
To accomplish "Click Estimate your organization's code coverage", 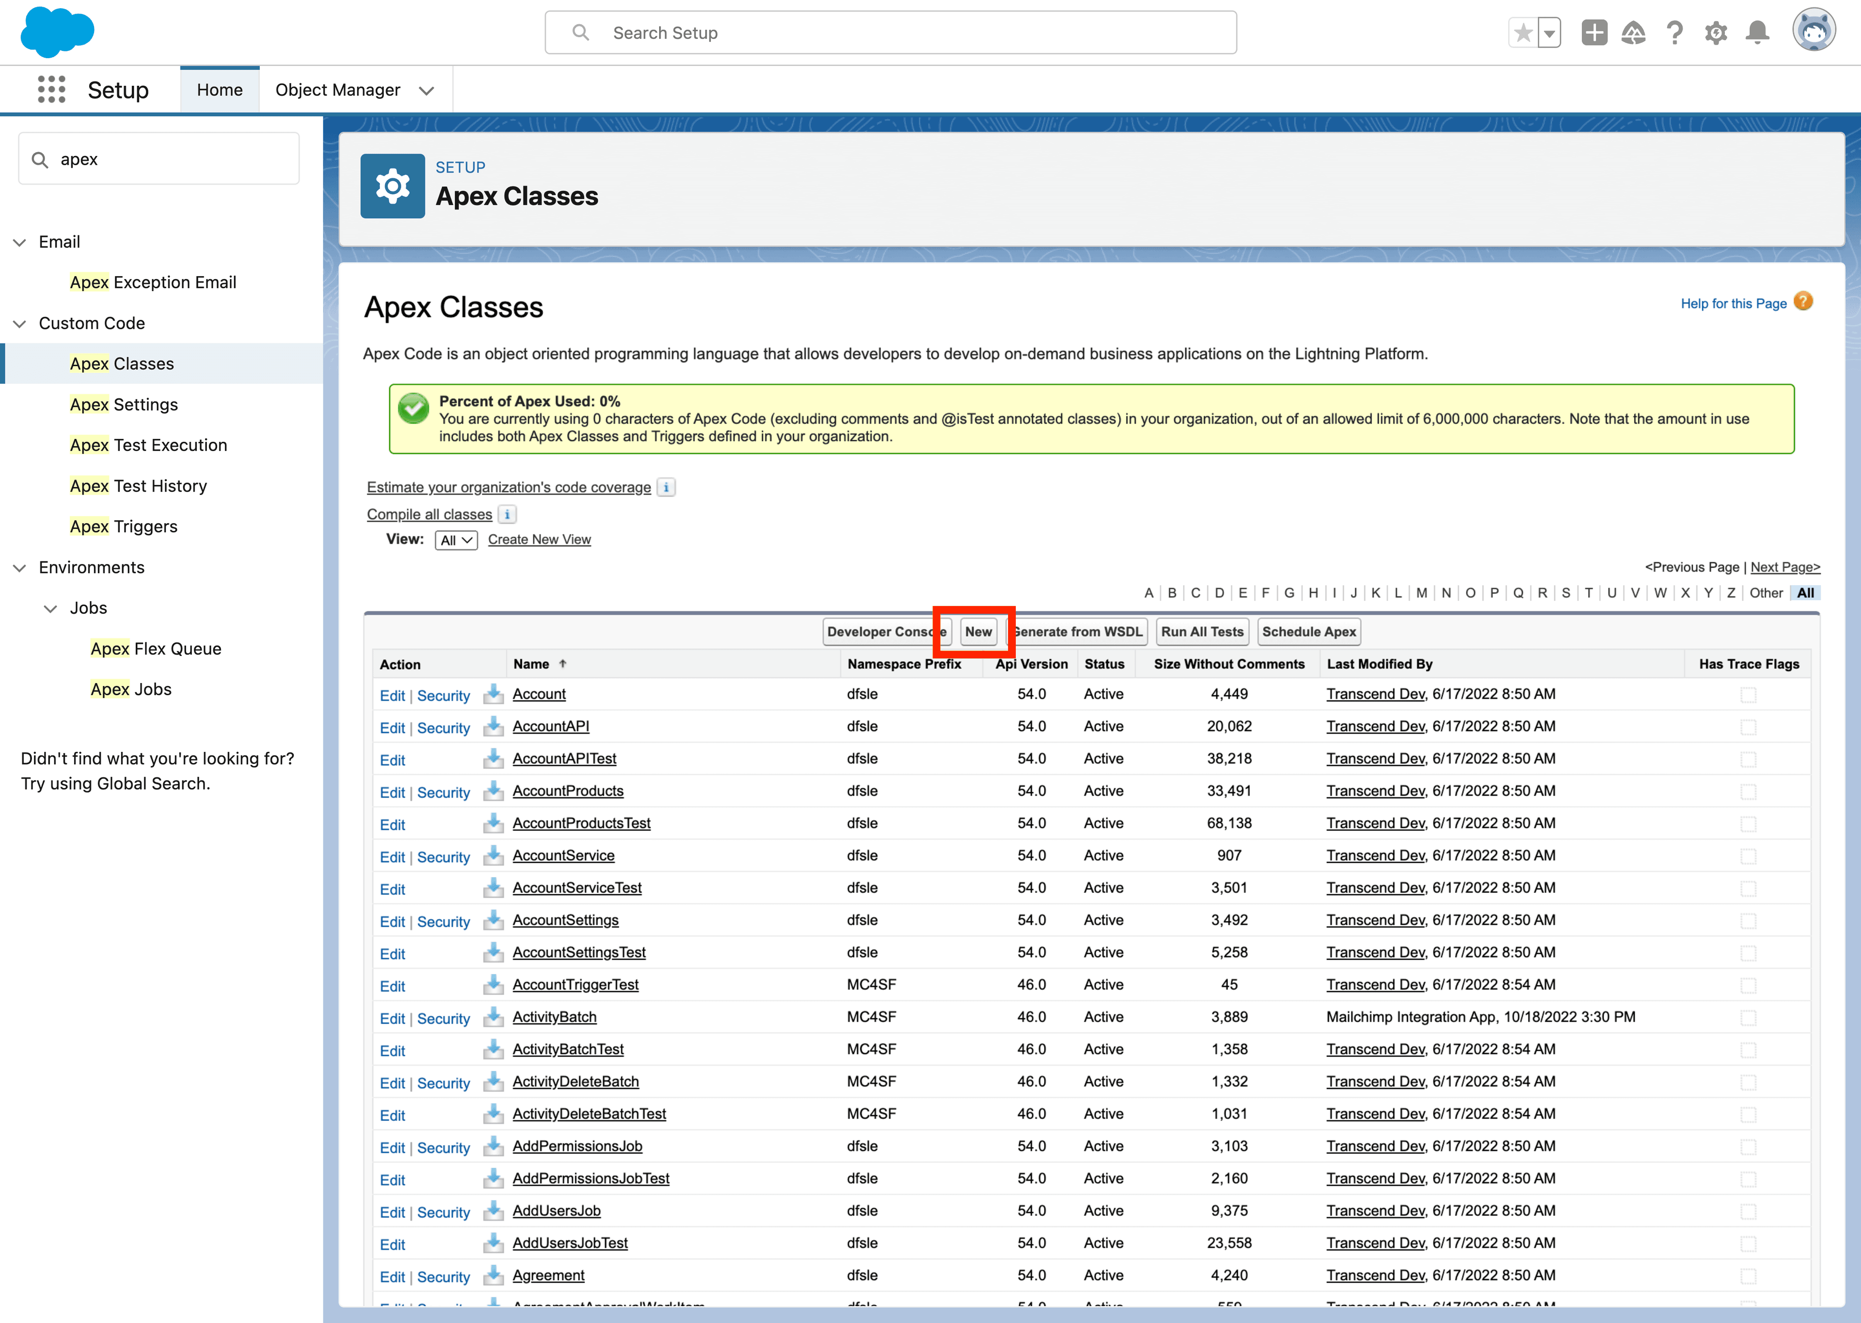I will [508, 487].
